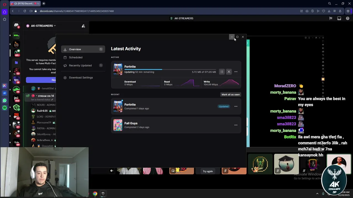Open the server folder icon in Discord
The image size is (353, 198).
pyautogui.click(x=16, y=63)
